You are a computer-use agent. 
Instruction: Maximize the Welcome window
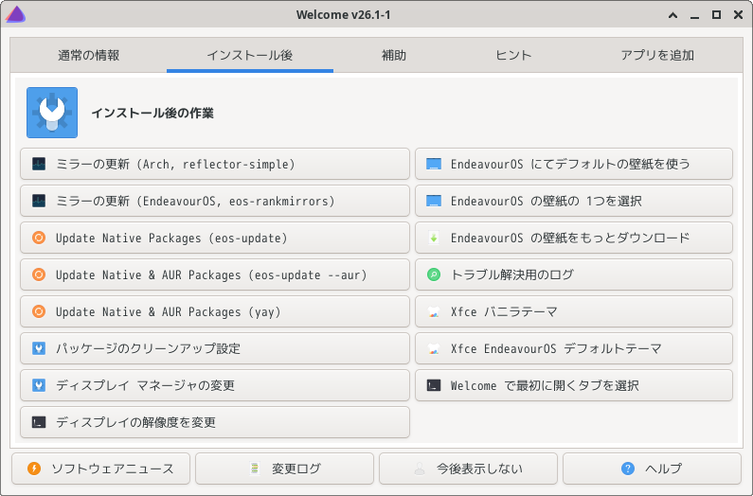[x=716, y=15]
